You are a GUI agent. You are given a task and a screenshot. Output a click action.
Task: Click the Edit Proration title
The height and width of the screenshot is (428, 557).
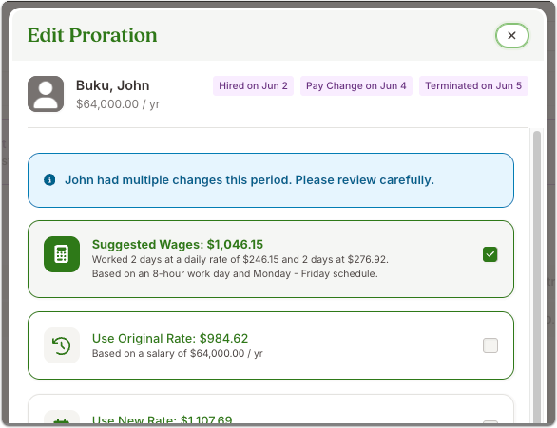92,35
